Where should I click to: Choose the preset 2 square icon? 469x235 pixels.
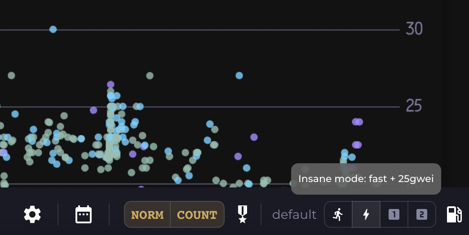click(422, 214)
